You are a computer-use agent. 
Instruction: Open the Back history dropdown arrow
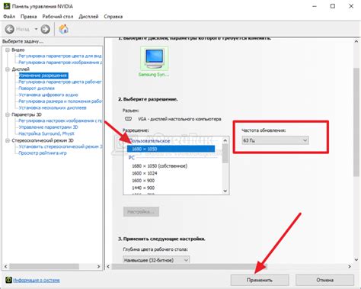pos(36,29)
